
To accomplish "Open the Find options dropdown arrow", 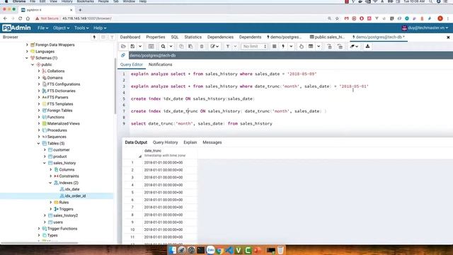I will click(171, 46).
